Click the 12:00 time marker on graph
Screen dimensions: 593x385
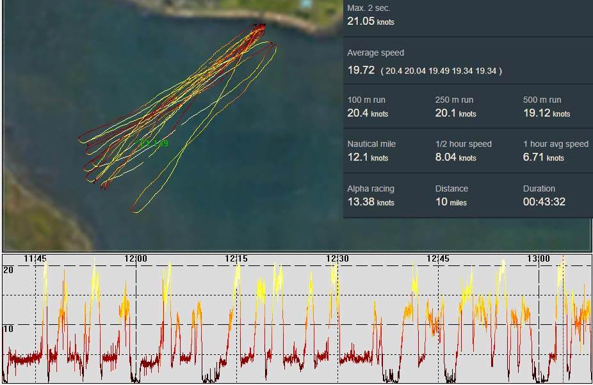136,258
